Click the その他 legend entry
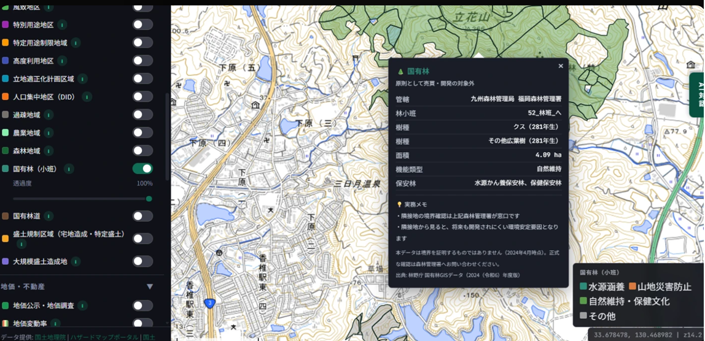Viewport: 705px width, 341px height. 598,316
